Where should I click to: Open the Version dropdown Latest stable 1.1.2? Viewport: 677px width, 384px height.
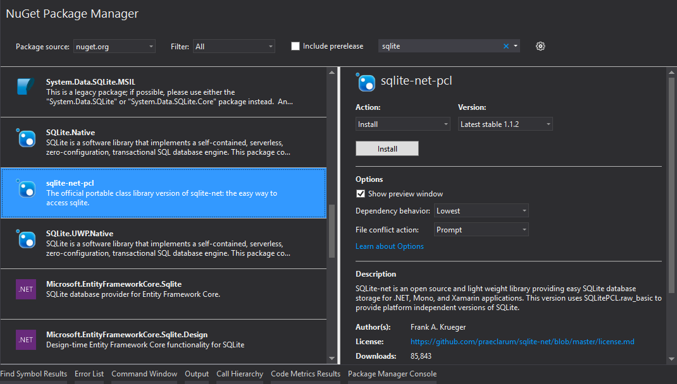[x=505, y=124]
